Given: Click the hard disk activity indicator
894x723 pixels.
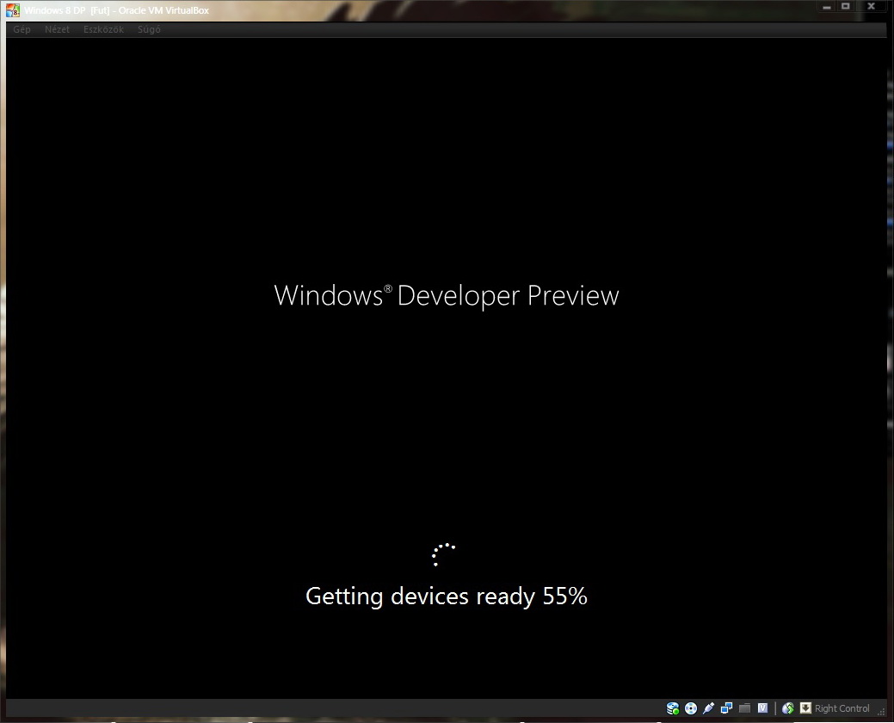Looking at the screenshot, I should (673, 708).
